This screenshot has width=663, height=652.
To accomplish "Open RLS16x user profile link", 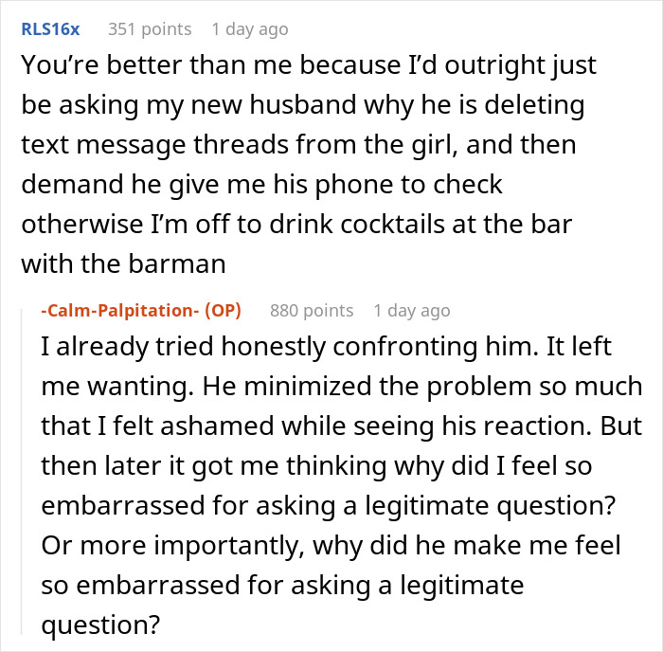I will click(50, 29).
